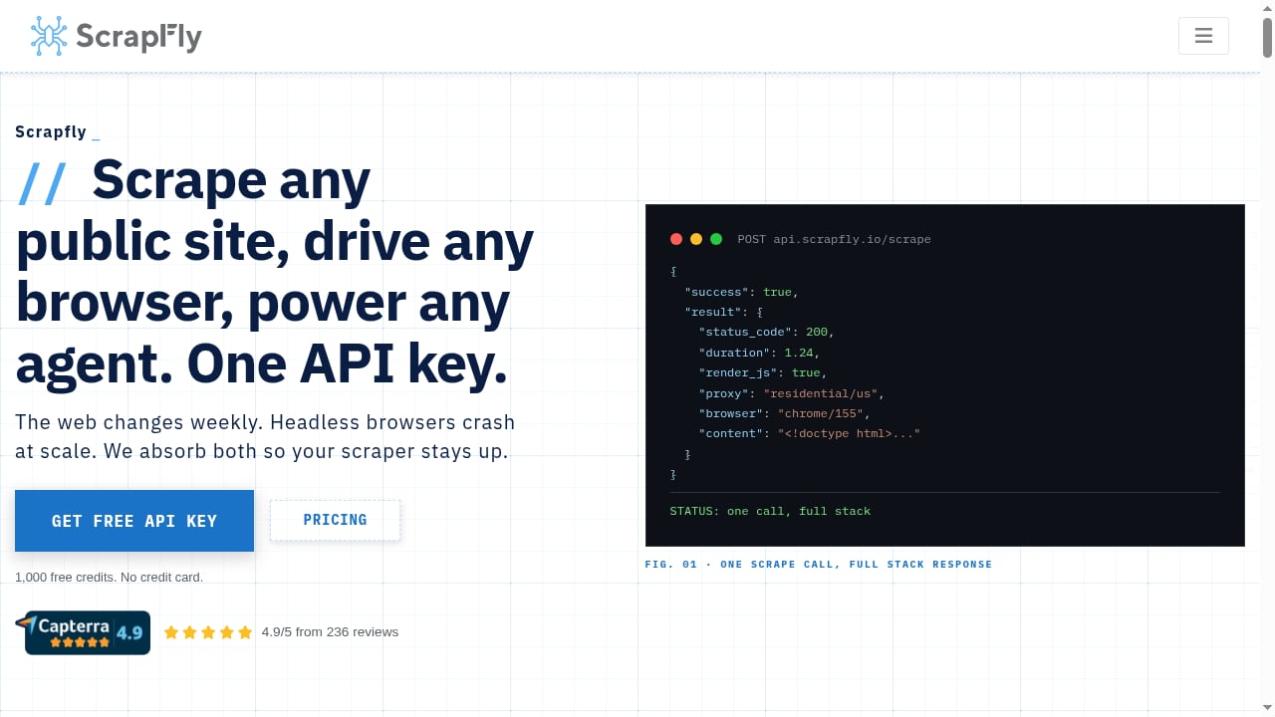Click the Capterra 4.9 rating badge
Image resolution: width=1275 pixels, height=717 pixels.
coord(83,632)
